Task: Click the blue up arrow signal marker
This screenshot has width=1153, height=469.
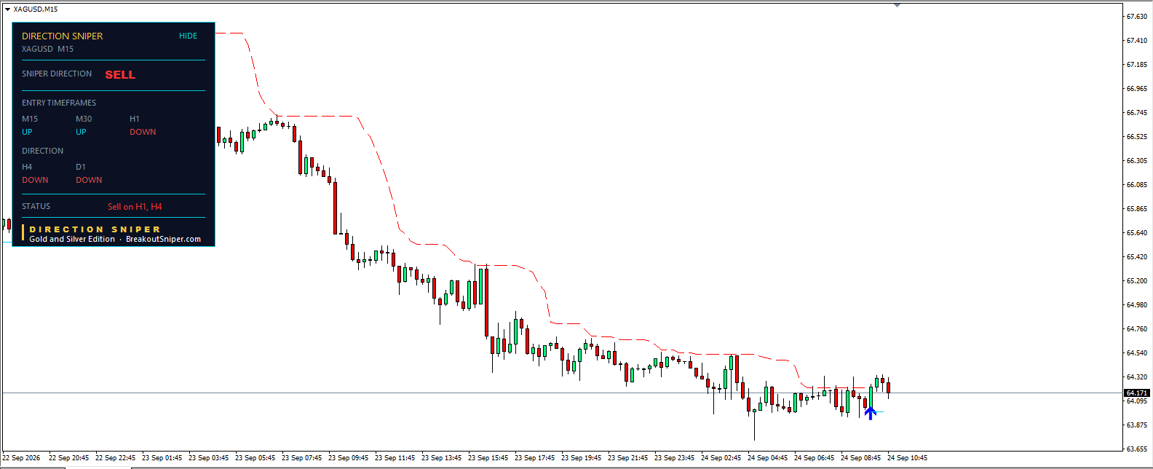Action: click(x=870, y=413)
